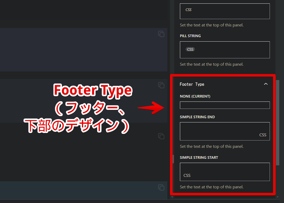The width and height of the screenshot is (284, 203).
Task: Click the settings panel vertical scrollbar thumb
Action: tap(277, 122)
